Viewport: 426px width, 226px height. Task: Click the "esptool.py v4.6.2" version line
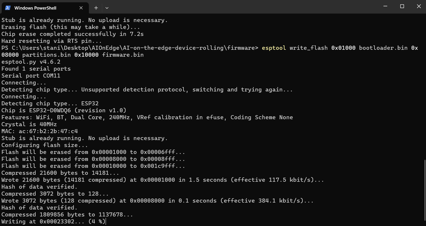pyautogui.click(x=31, y=62)
